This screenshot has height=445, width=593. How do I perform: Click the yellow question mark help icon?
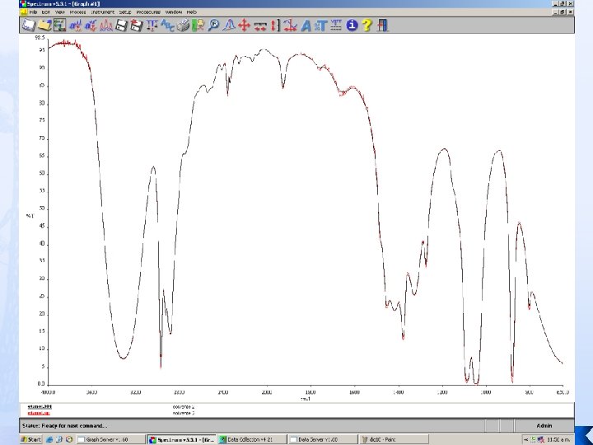pos(367,26)
